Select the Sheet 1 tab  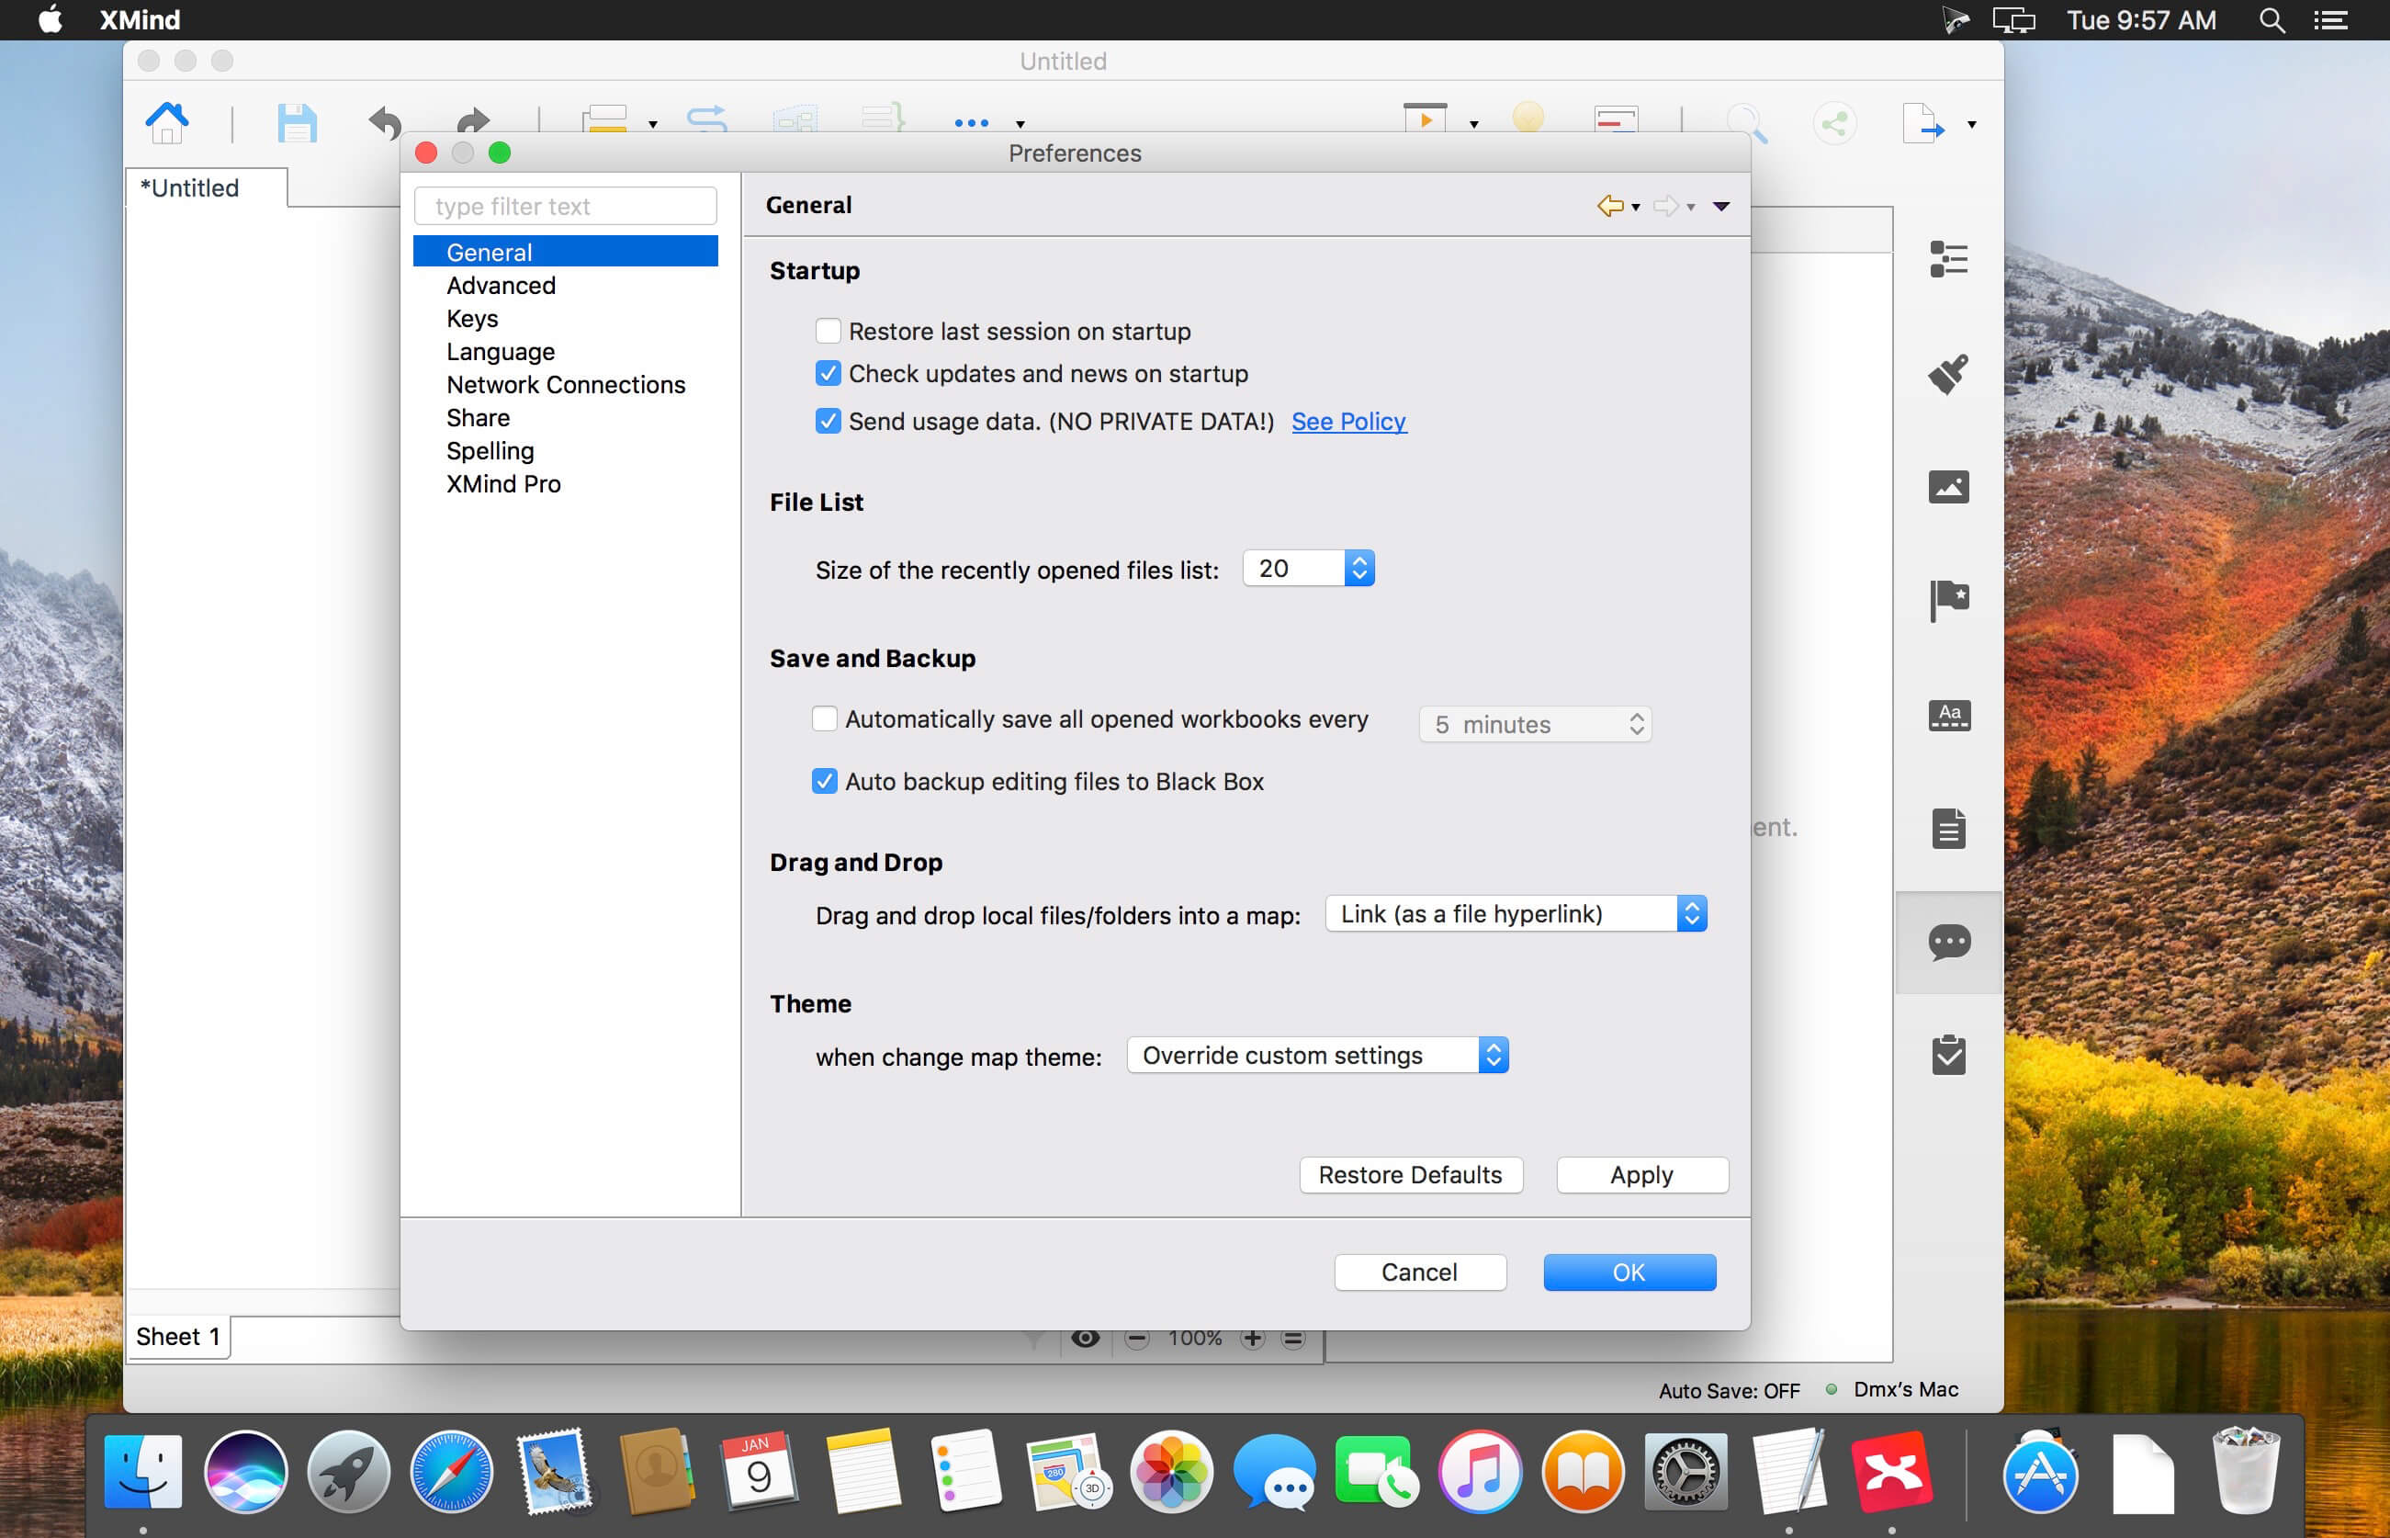[x=177, y=1338]
